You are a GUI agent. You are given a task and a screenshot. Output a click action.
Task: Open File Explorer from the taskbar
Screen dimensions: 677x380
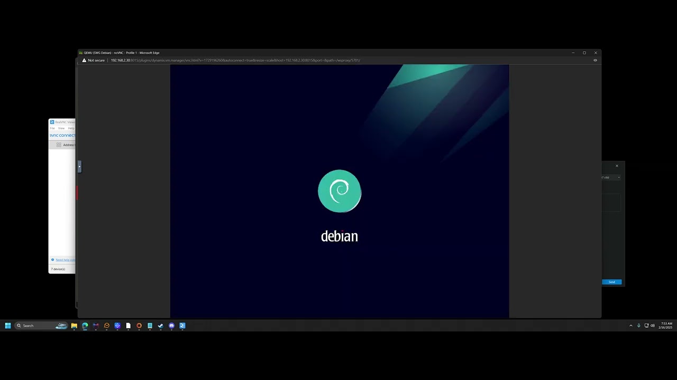pyautogui.click(x=74, y=326)
